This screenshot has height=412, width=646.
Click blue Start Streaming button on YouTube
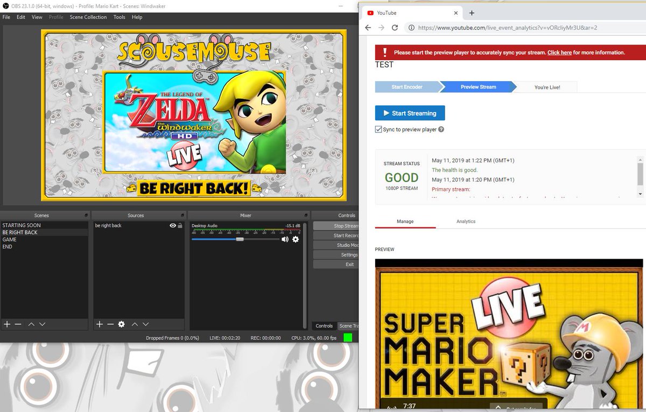coord(410,113)
